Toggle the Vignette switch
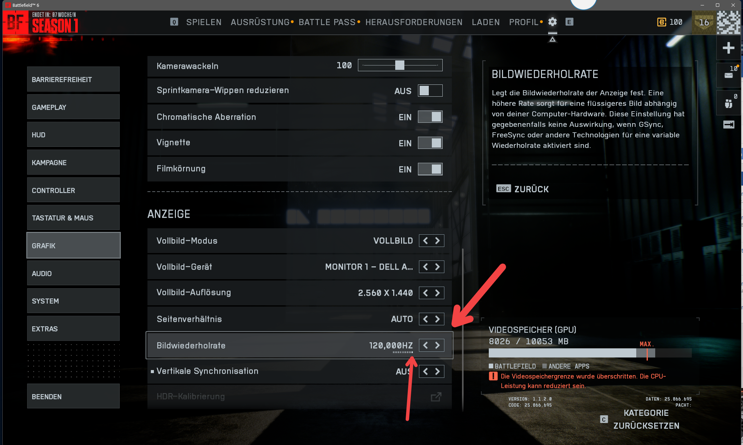This screenshot has height=445, width=743. (430, 143)
